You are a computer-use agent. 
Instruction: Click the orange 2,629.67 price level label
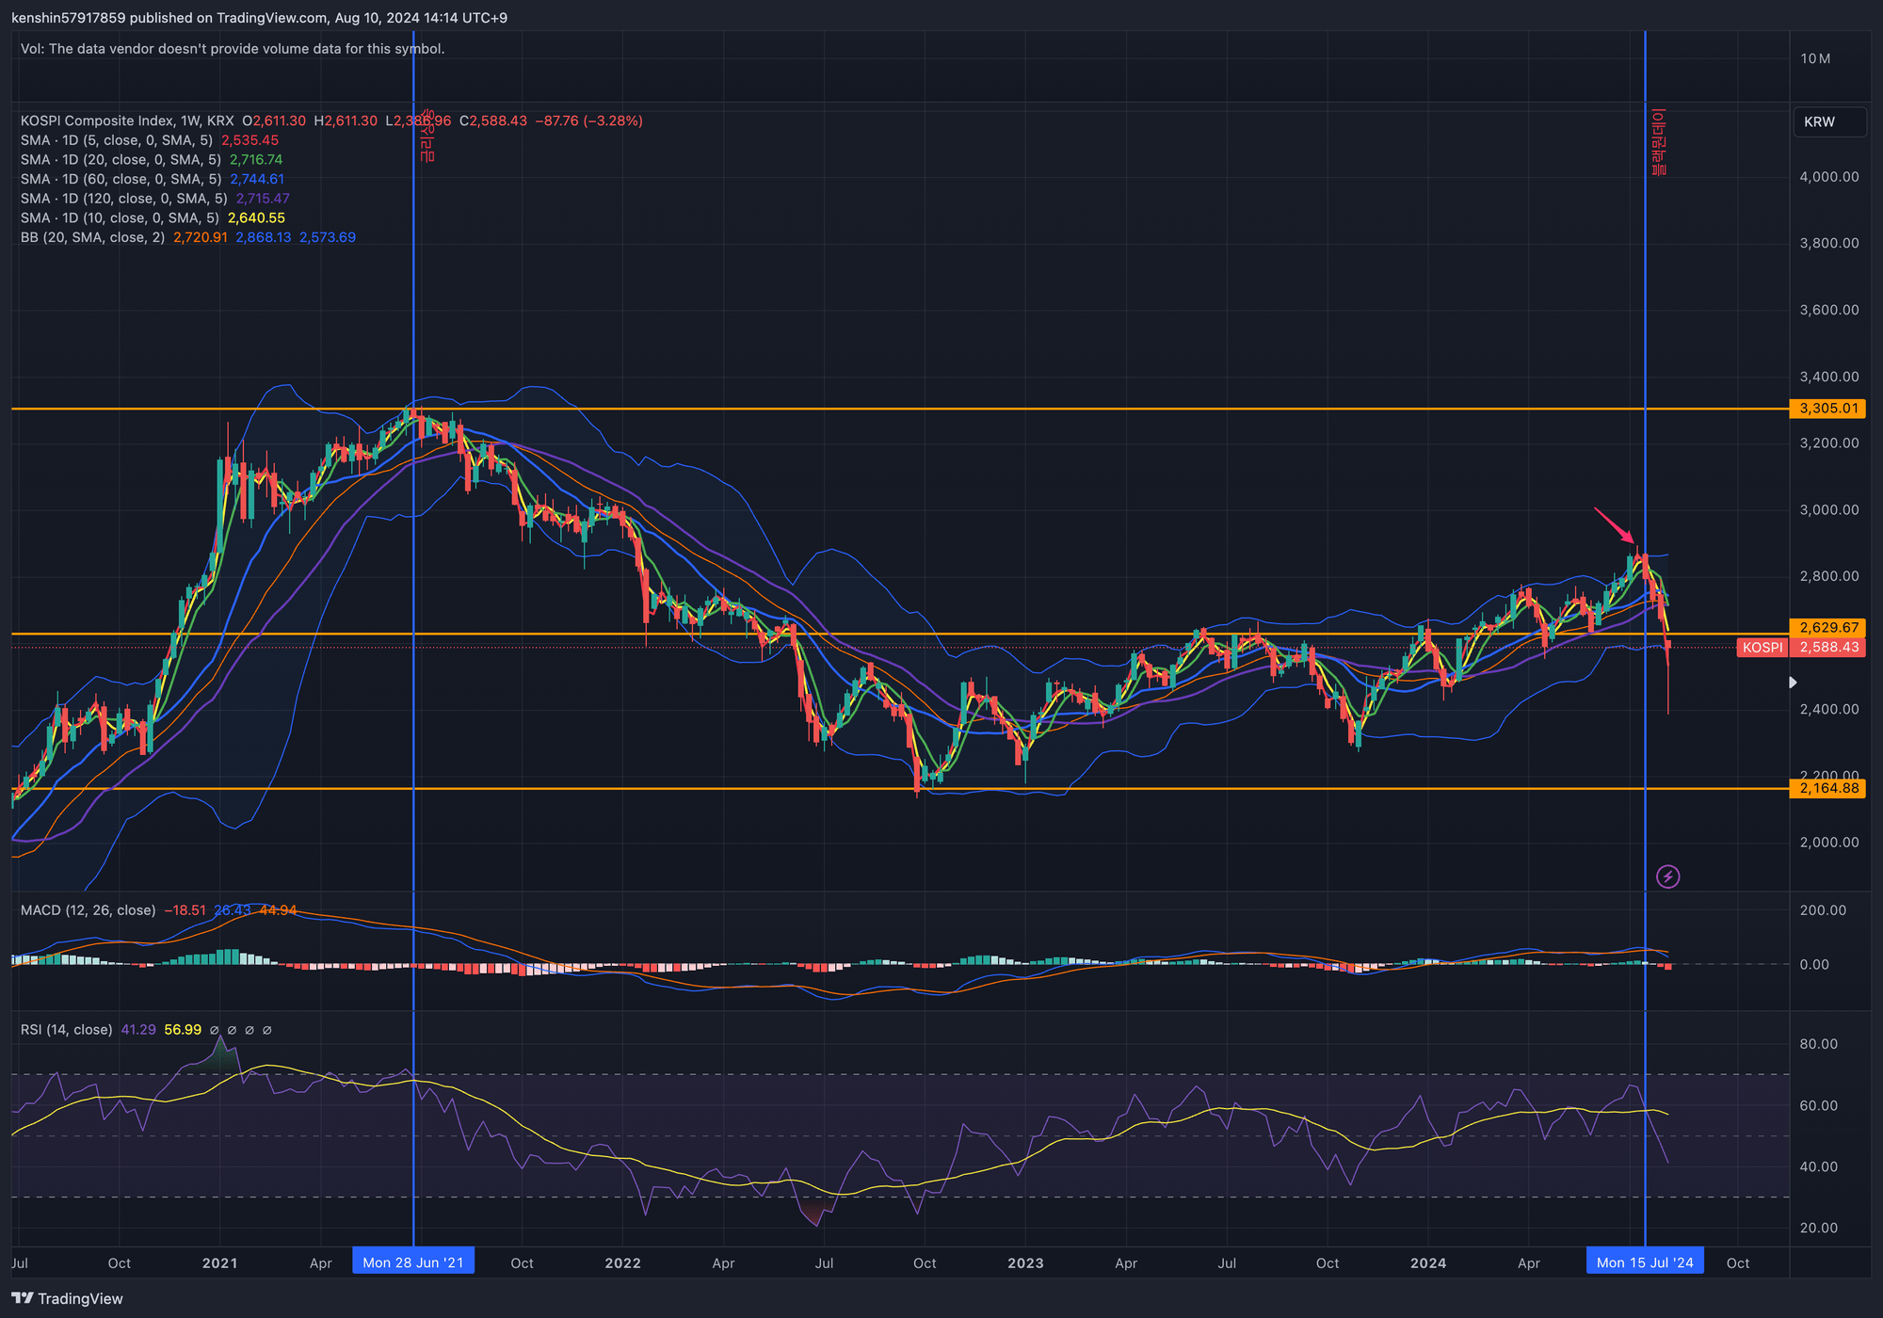pyautogui.click(x=1827, y=627)
